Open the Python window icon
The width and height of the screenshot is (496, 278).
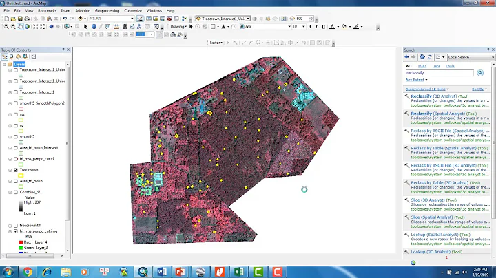coord(176,19)
